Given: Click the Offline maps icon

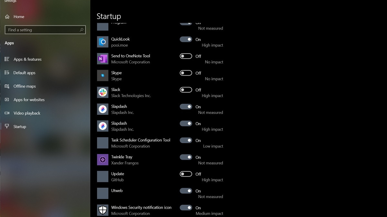Looking at the screenshot, I should tap(7, 86).
